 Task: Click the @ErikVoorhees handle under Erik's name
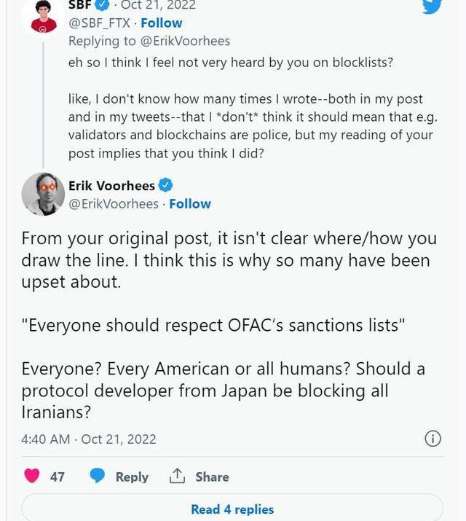[x=113, y=204]
